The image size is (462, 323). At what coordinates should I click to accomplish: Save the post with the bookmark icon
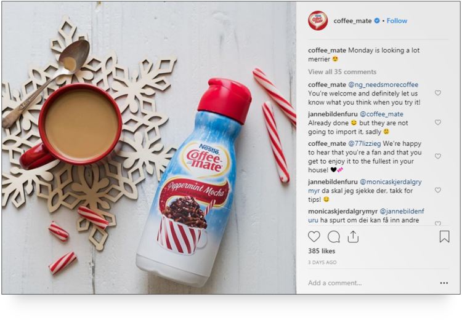click(444, 236)
